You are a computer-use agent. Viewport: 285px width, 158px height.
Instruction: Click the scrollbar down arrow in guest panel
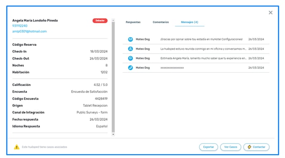tap(113, 134)
